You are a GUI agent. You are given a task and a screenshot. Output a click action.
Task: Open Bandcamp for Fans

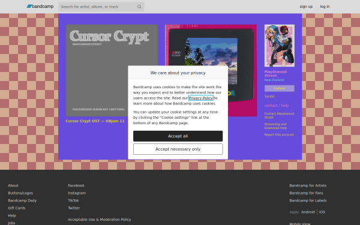click(306, 193)
